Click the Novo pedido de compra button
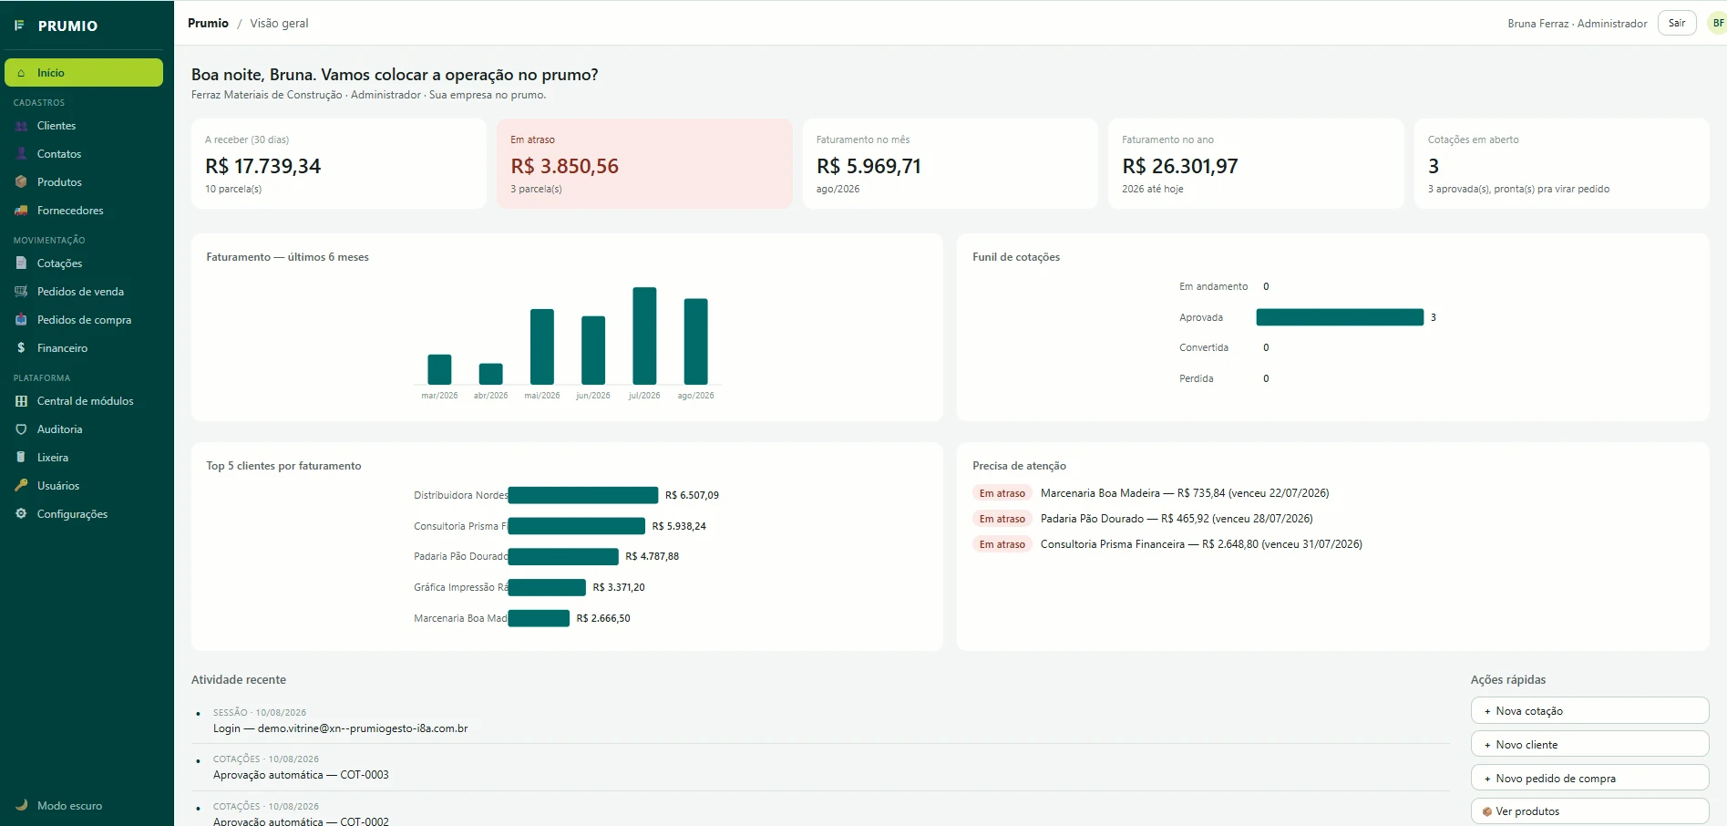This screenshot has height=826, width=1727. pyautogui.click(x=1589, y=779)
